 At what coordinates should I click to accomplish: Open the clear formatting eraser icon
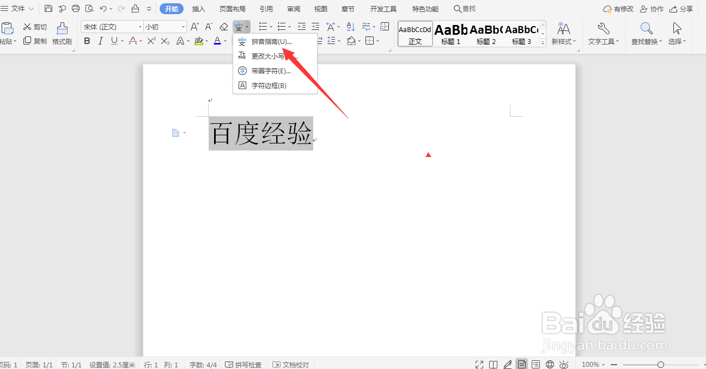[x=223, y=26]
